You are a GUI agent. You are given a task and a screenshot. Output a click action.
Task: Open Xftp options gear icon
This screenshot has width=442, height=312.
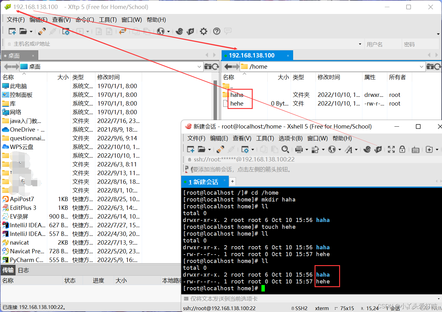[x=204, y=31]
